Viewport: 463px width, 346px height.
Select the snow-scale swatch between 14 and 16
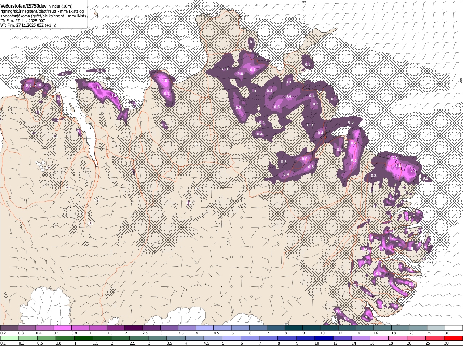pyautogui.click(x=365, y=328)
